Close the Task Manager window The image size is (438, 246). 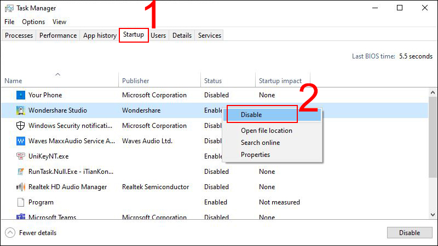(425, 8)
